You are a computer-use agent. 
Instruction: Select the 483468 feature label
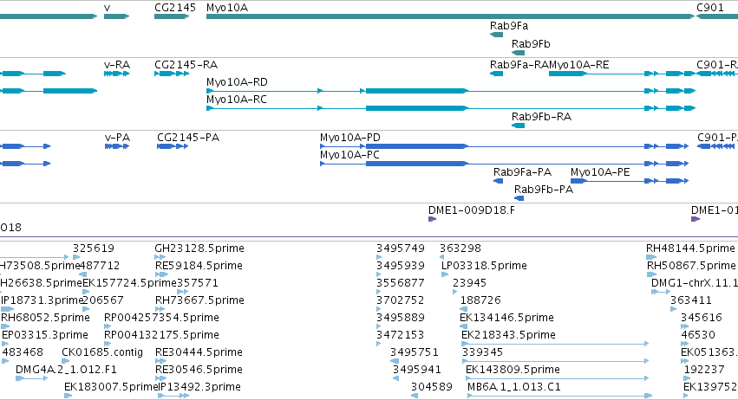(23, 352)
